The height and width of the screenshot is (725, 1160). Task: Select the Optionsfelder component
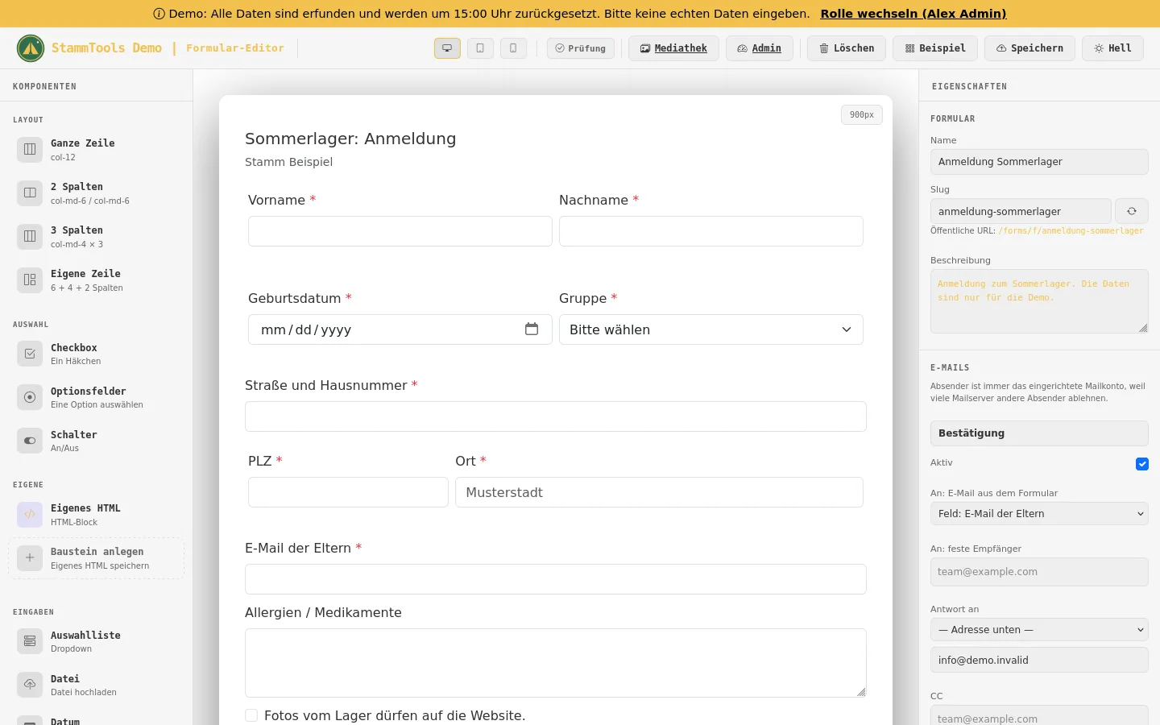(97, 397)
